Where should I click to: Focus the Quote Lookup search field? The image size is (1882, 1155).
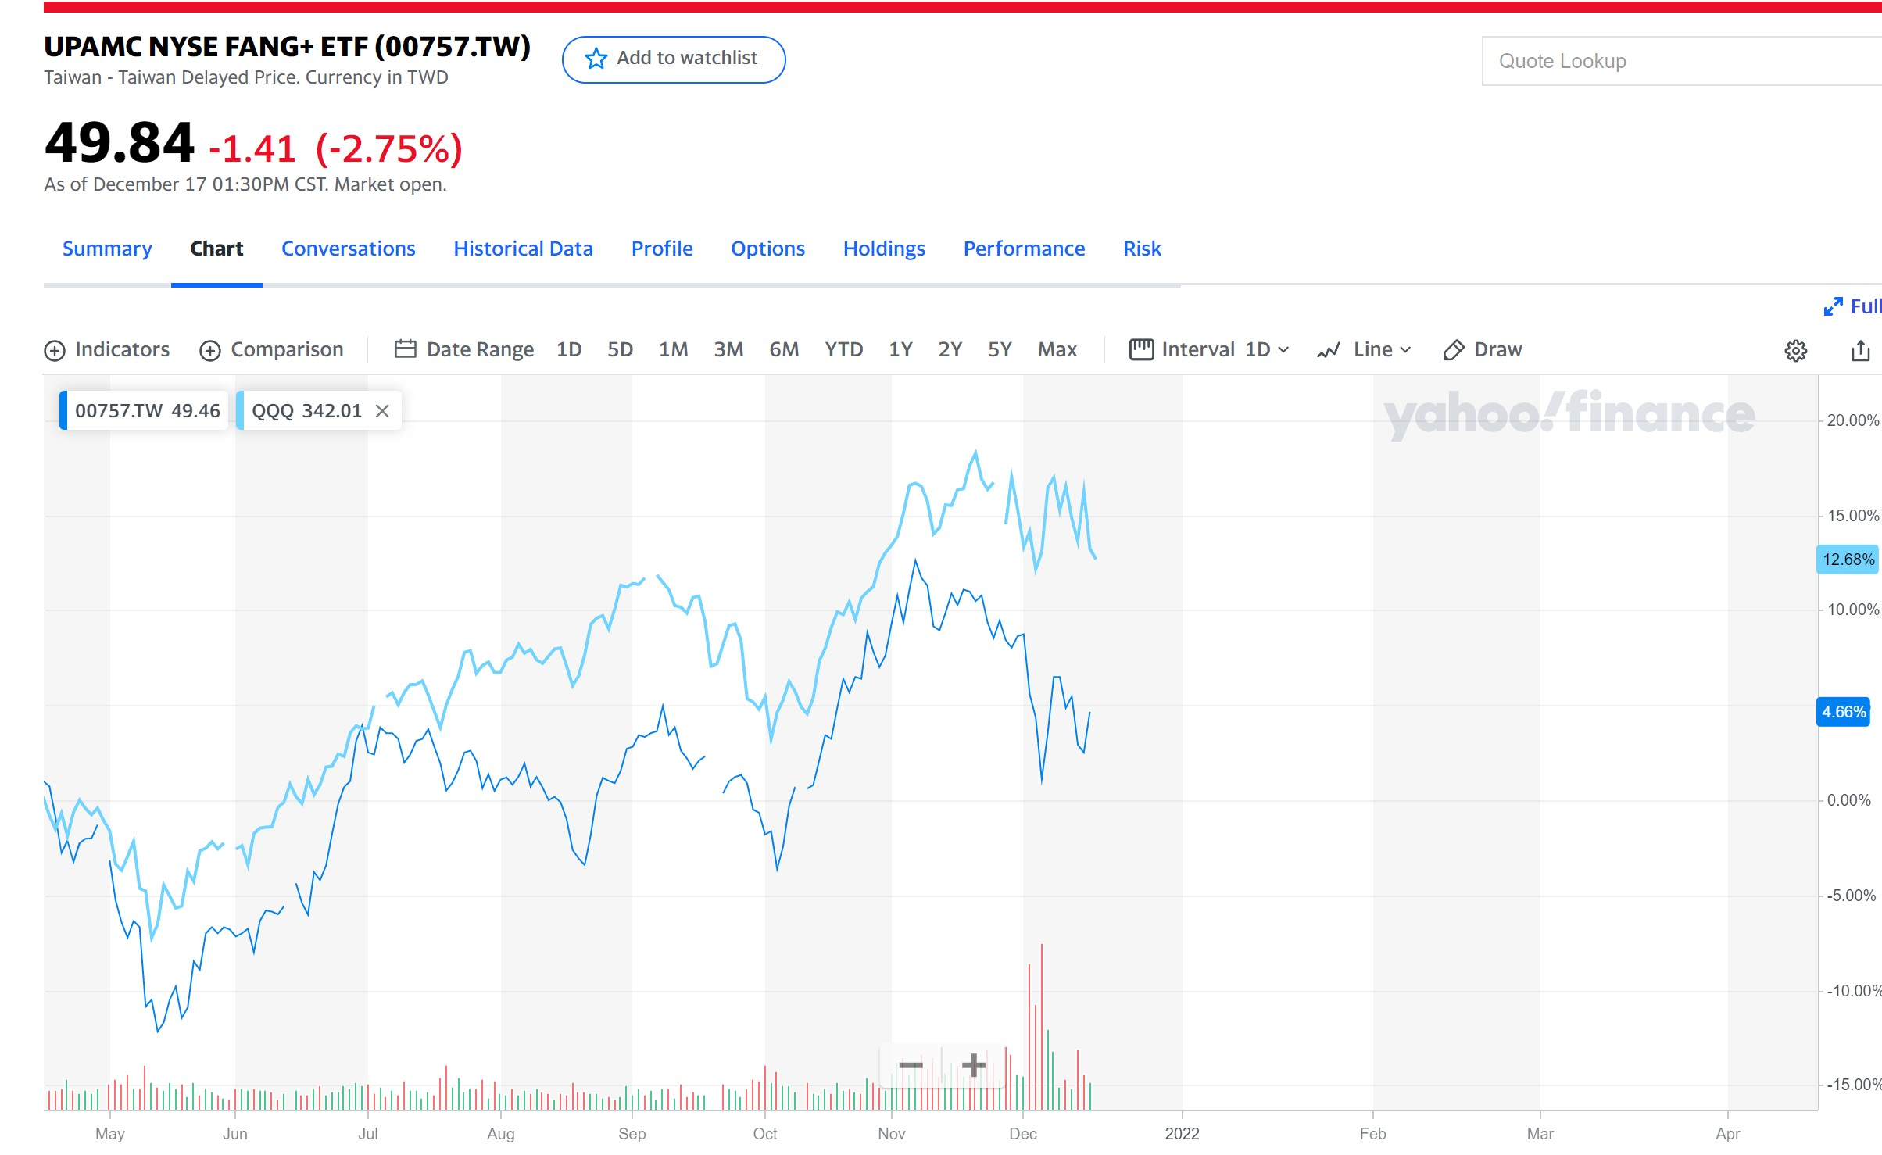(1680, 61)
